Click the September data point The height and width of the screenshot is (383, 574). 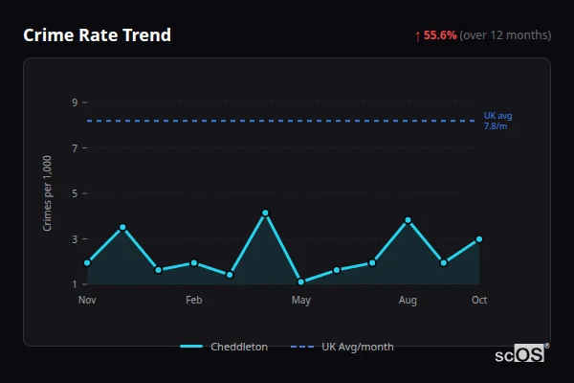[x=444, y=262]
